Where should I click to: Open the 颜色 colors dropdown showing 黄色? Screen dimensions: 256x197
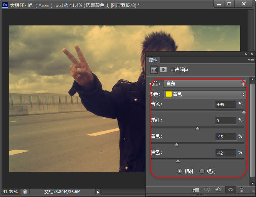coord(204,94)
